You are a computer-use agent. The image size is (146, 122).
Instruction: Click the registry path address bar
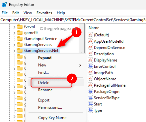(x=73, y=20)
